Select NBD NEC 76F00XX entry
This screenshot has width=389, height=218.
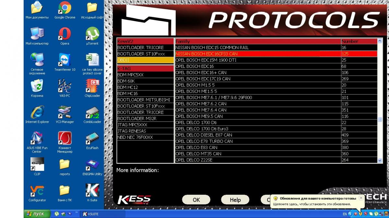click(x=145, y=137)
